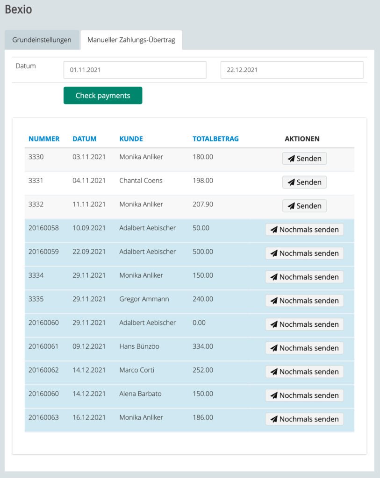Screen dimensions: 380x478
Task: Resend payment for Alena Barbato
Action: (304, 395)
